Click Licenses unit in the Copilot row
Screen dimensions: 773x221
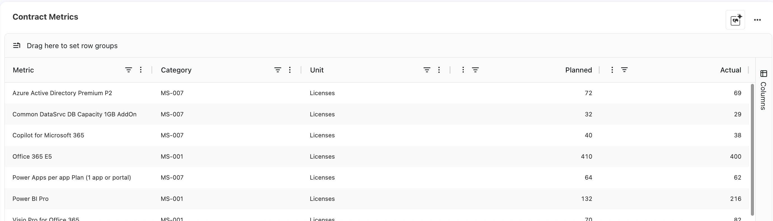322,135
